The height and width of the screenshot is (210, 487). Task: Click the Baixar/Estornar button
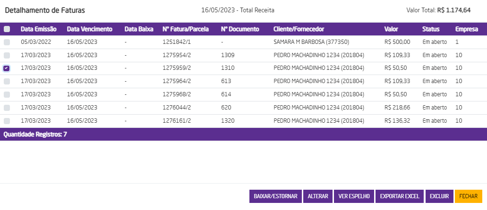[275, 197]
